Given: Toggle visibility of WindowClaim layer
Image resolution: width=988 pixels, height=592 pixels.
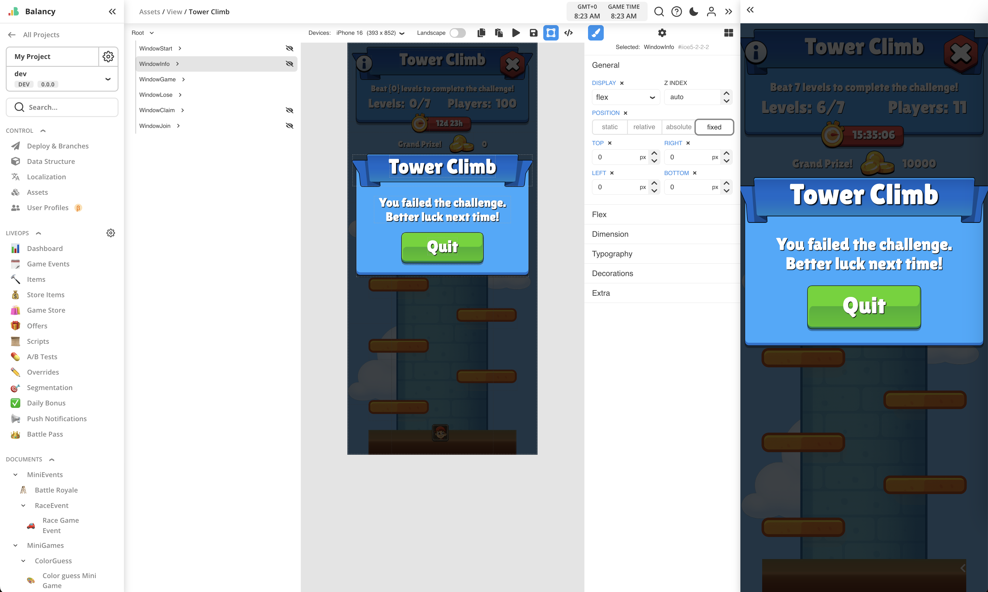Looking at the screenshot, I should 290,110.
